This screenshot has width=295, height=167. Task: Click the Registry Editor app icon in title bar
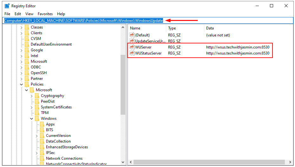7,6
